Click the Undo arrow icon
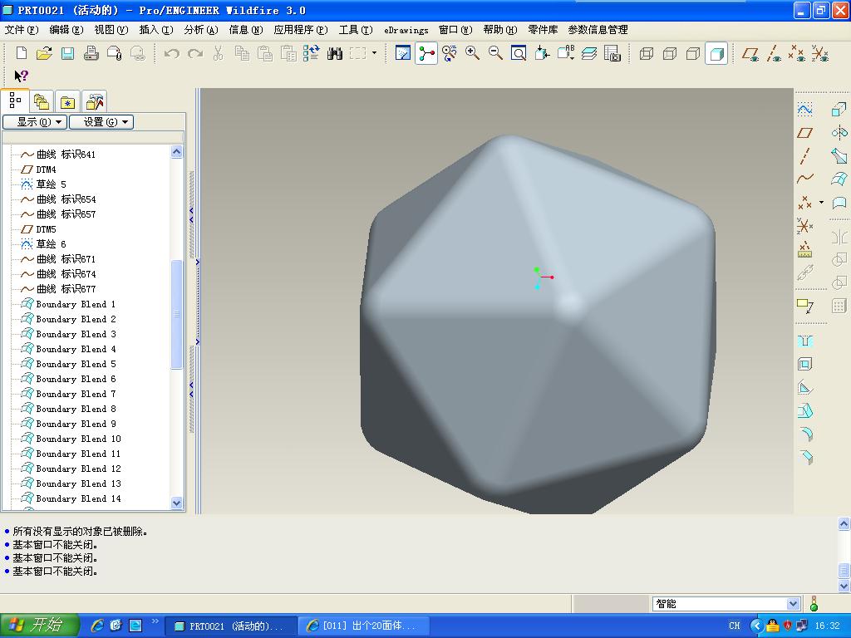 tap(172, 53)
